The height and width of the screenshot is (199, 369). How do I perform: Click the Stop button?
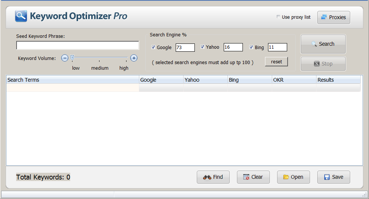coord(323,64)
